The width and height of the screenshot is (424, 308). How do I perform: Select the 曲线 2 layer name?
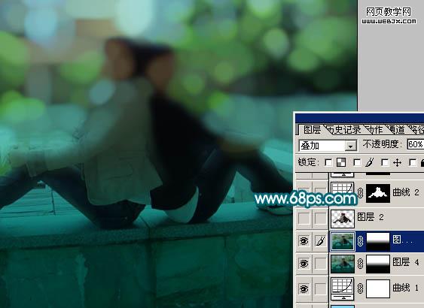coord(406,192)
